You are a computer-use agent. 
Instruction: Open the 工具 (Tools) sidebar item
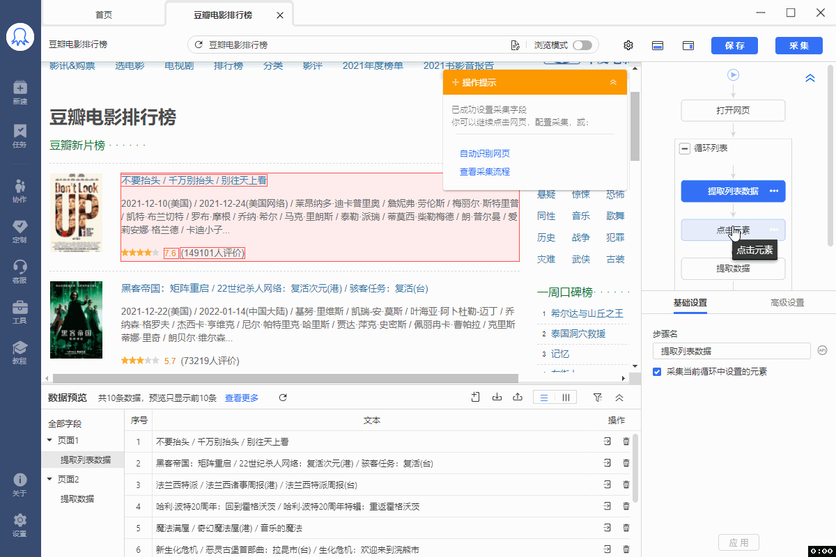(20, 311)
